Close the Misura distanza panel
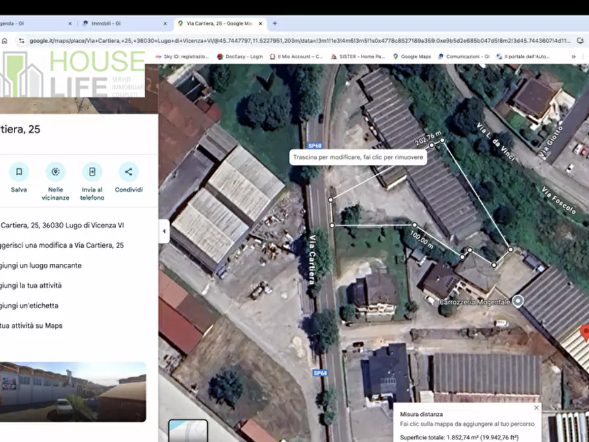 (x=536, y=407)
